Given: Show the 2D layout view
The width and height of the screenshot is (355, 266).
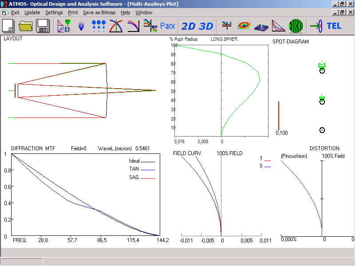Looking at the screenshot, I should (189, 26).
